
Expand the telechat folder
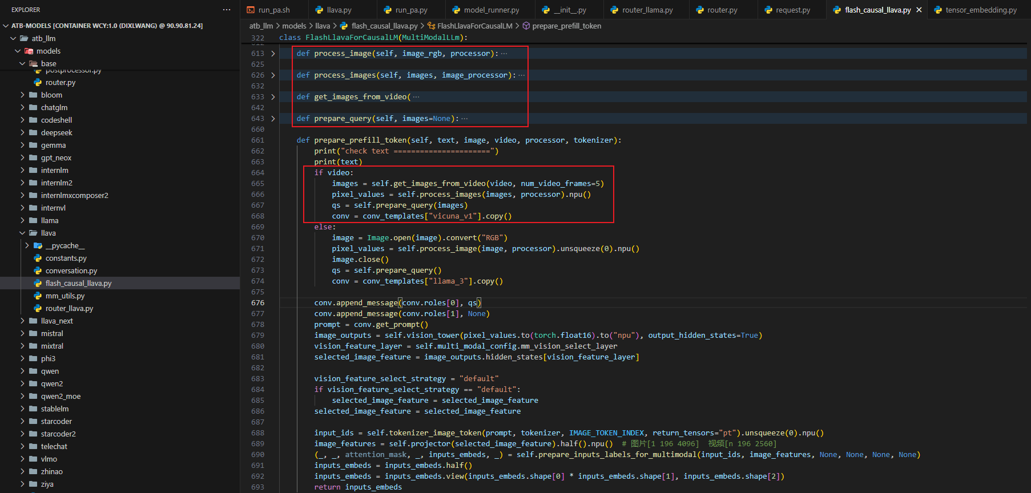tap(22, 446)
